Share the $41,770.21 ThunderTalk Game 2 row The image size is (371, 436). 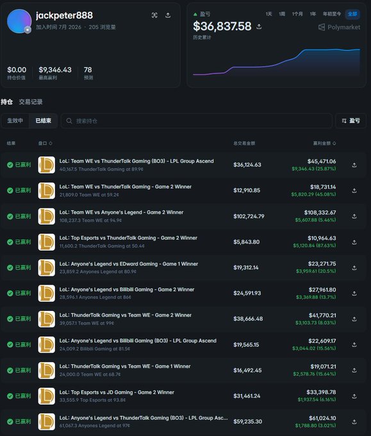[354, 319]
